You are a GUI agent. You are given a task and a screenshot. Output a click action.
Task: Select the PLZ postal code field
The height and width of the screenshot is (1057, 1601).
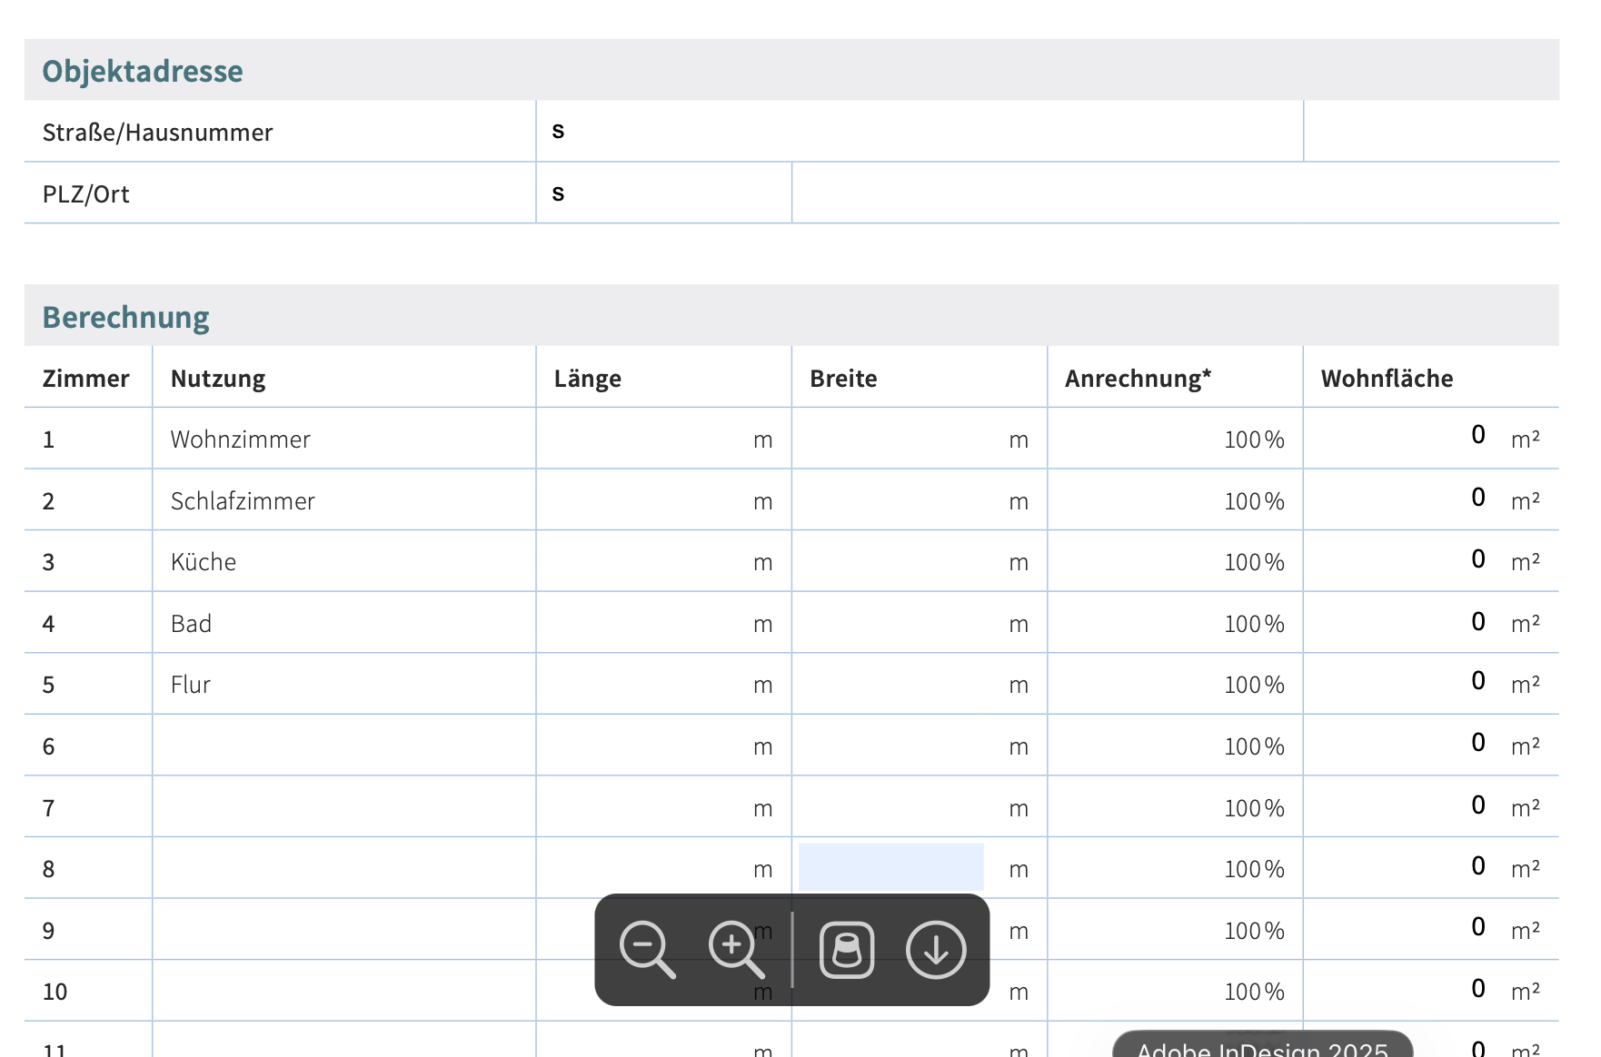(663, 193)
